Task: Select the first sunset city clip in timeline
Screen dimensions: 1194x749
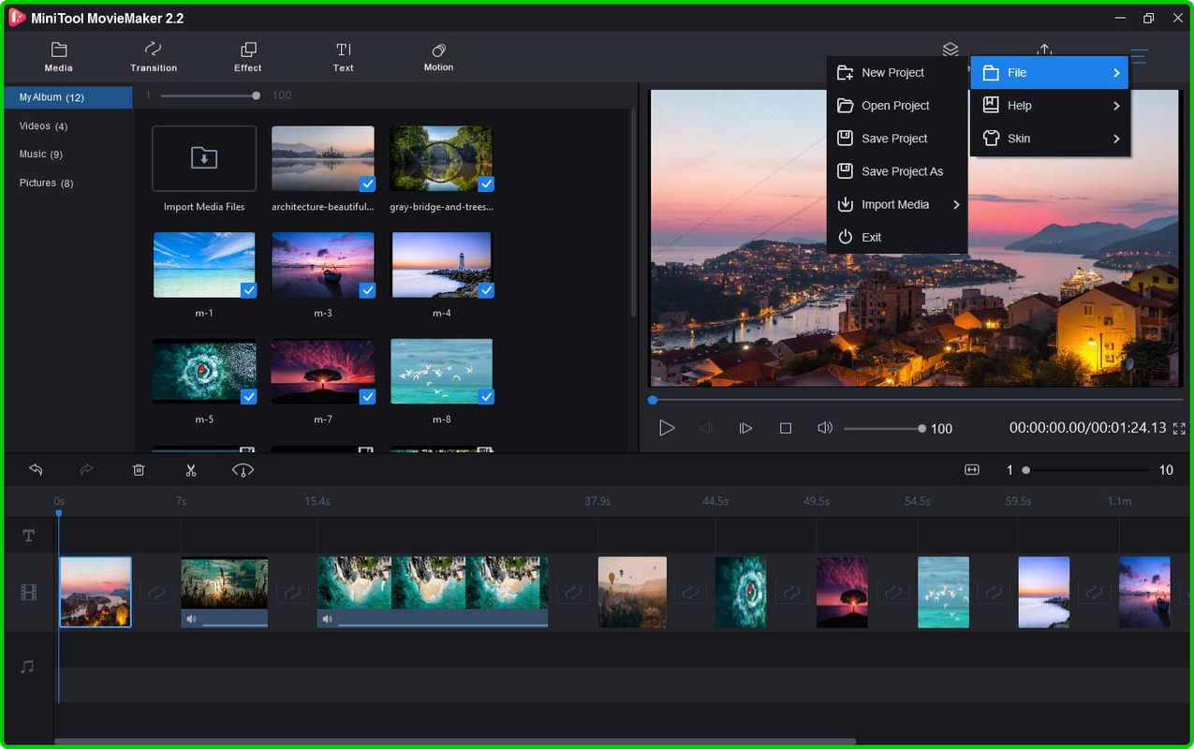Action: [96, 592]
